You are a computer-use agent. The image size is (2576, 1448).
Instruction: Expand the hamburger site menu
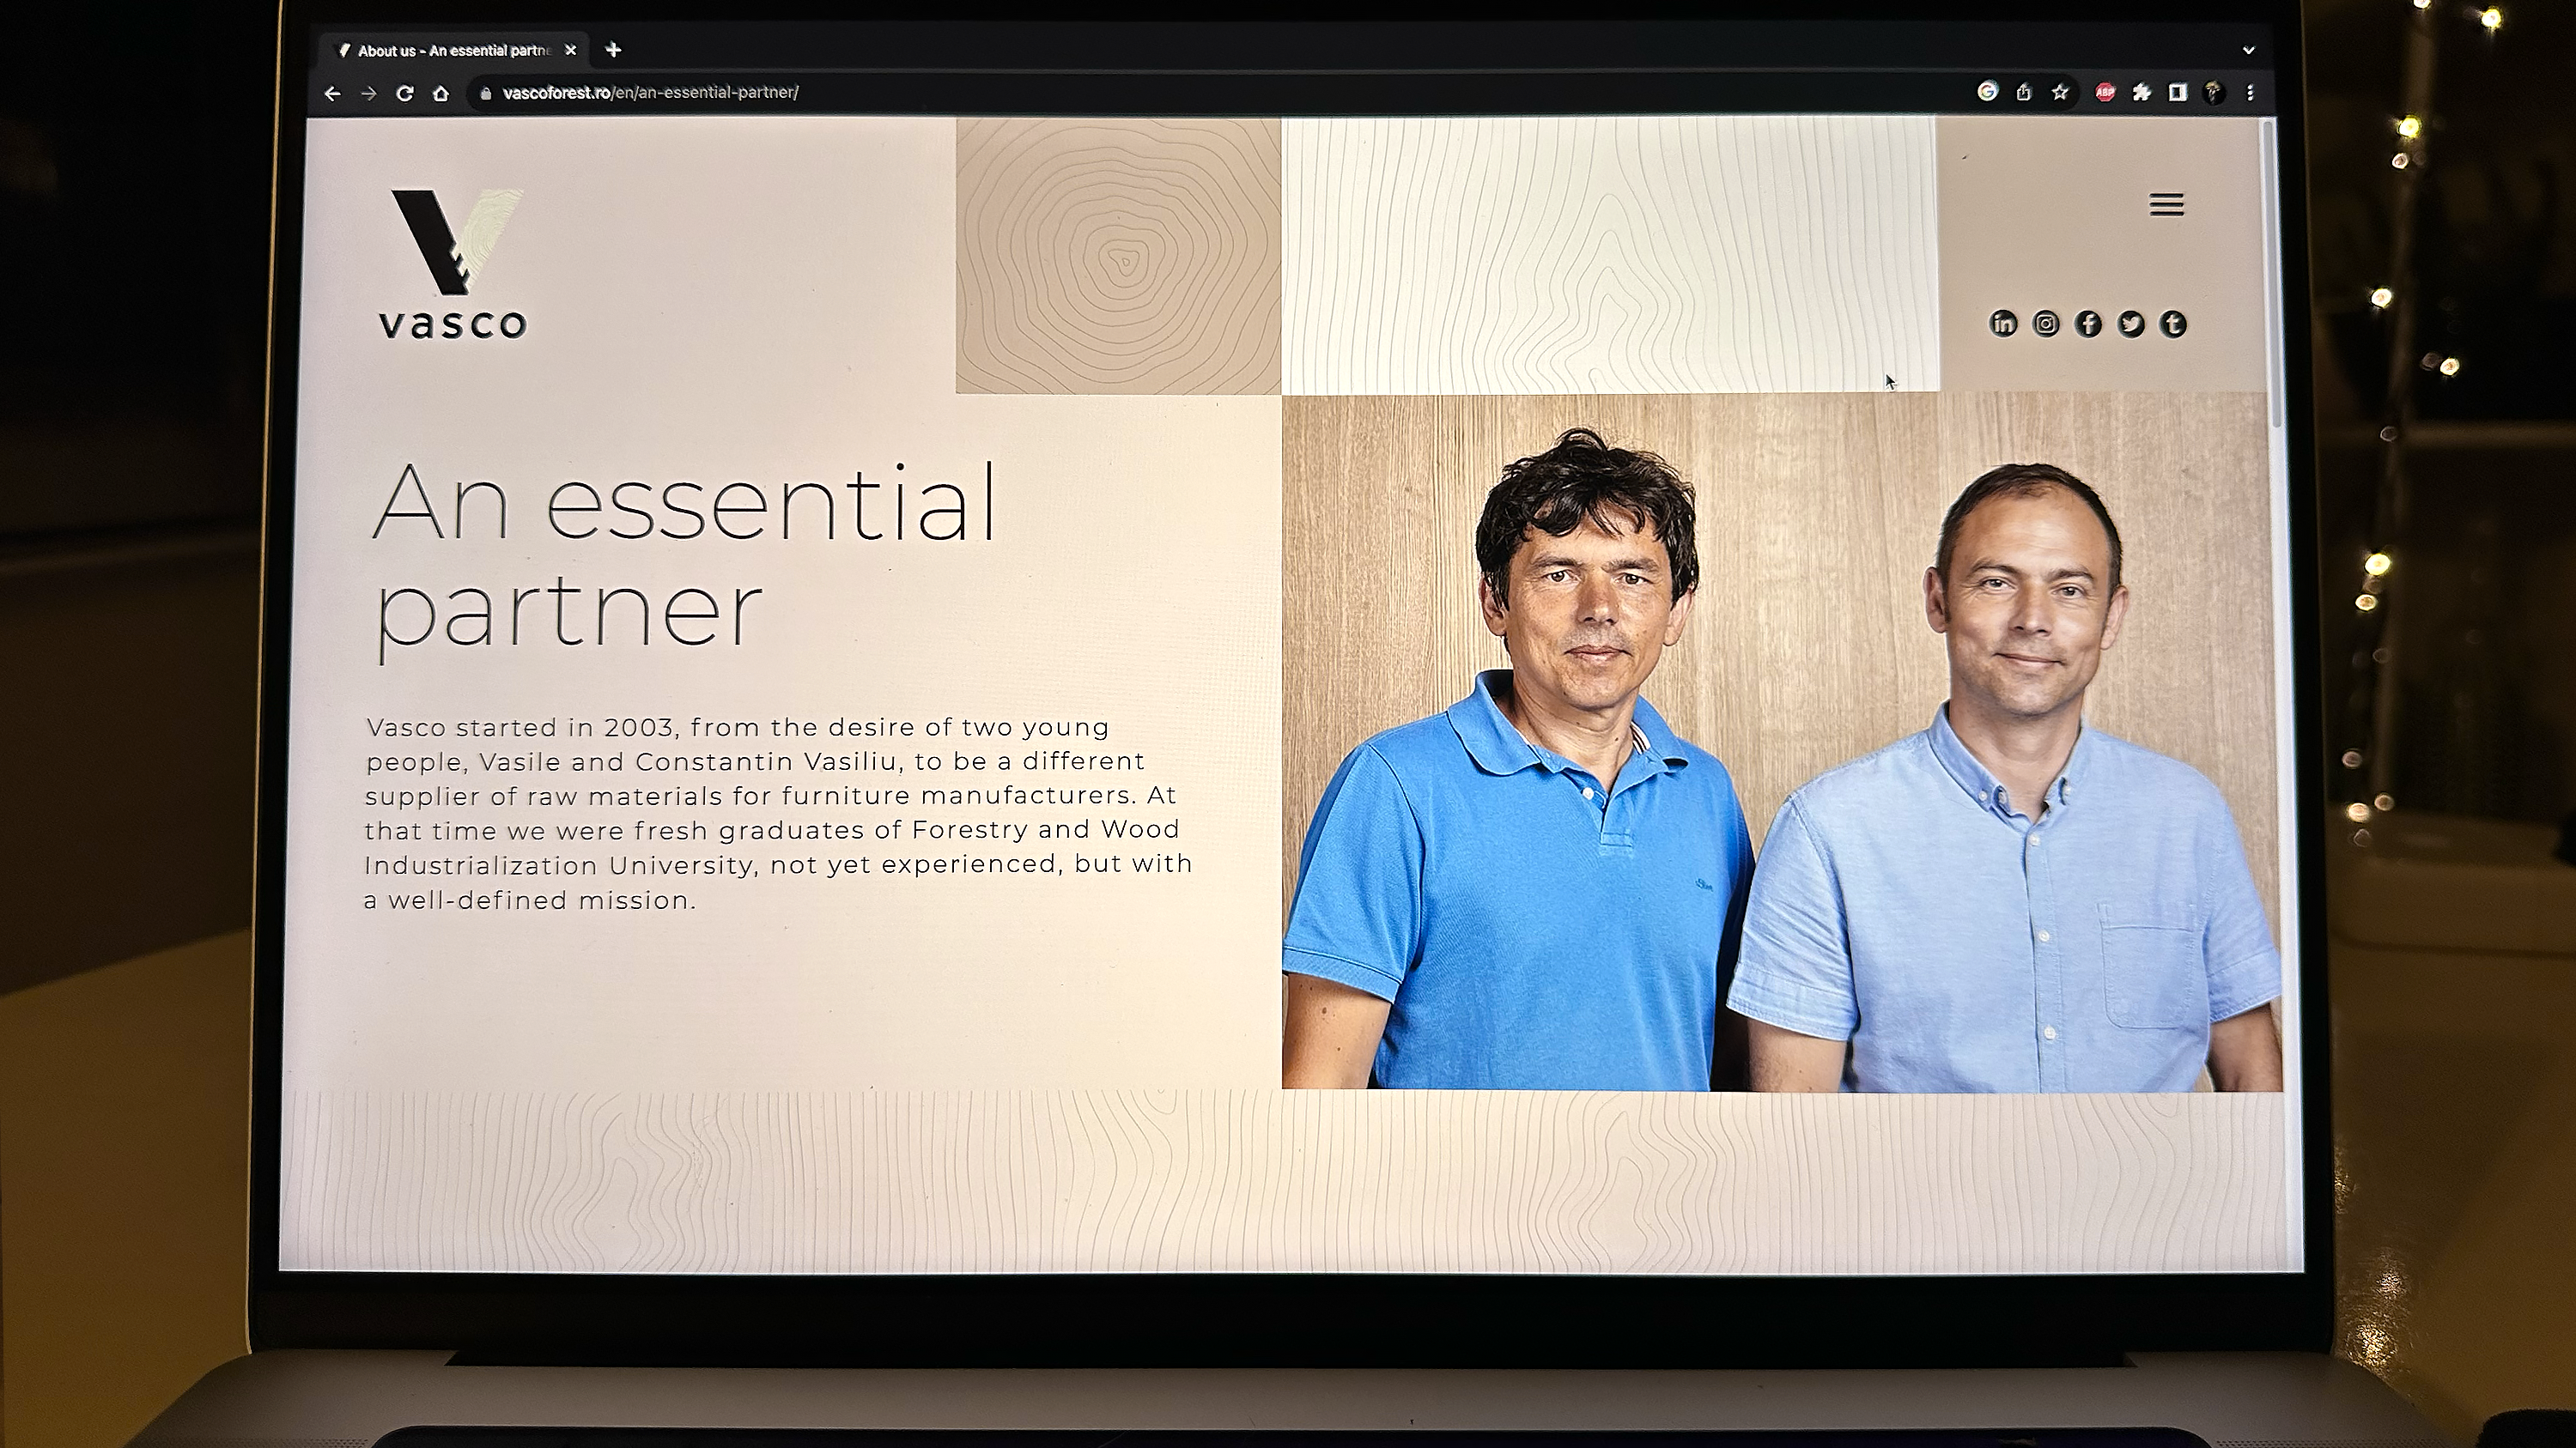[2166, 205]
